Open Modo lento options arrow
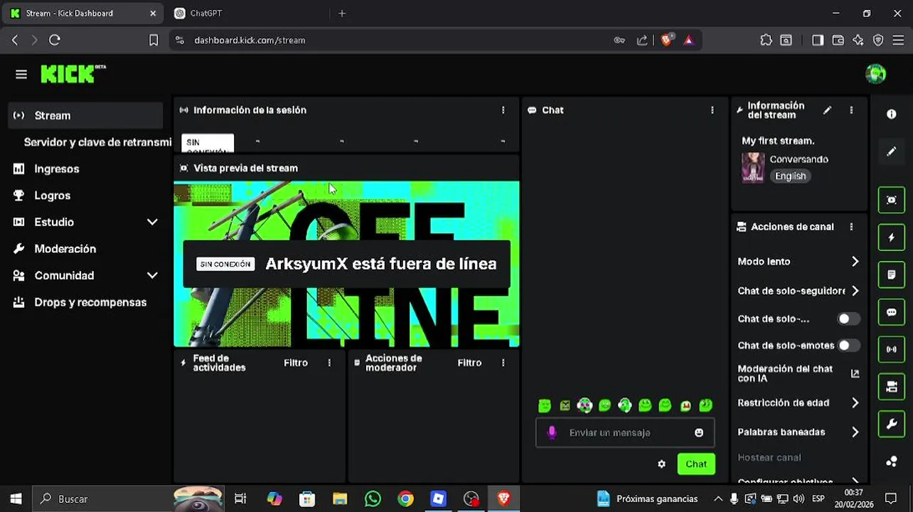 pyautogui.click(x=855, y=261)
